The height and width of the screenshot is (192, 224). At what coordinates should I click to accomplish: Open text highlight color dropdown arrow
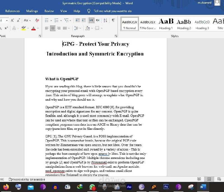point(28,28)
